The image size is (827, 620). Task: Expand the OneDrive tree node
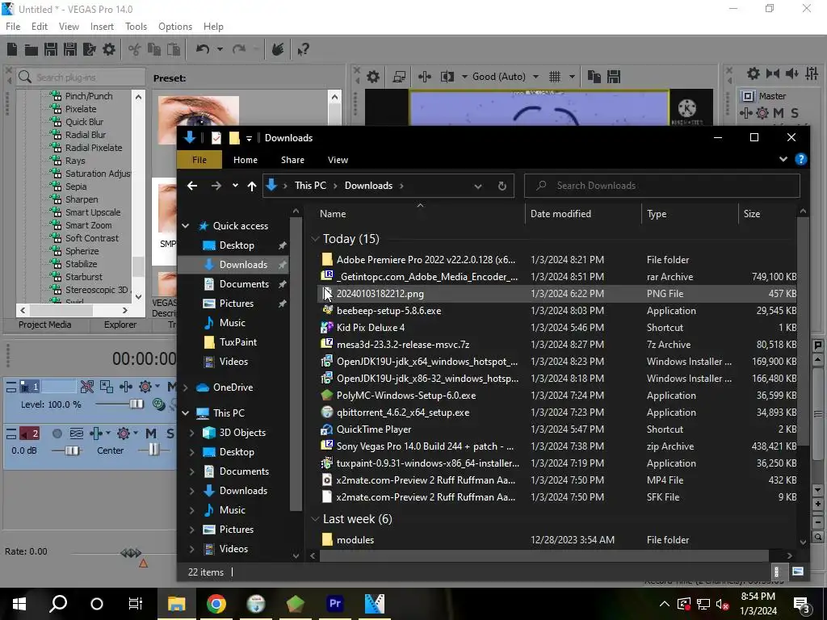pyautogui.click(x=186, y=387)
